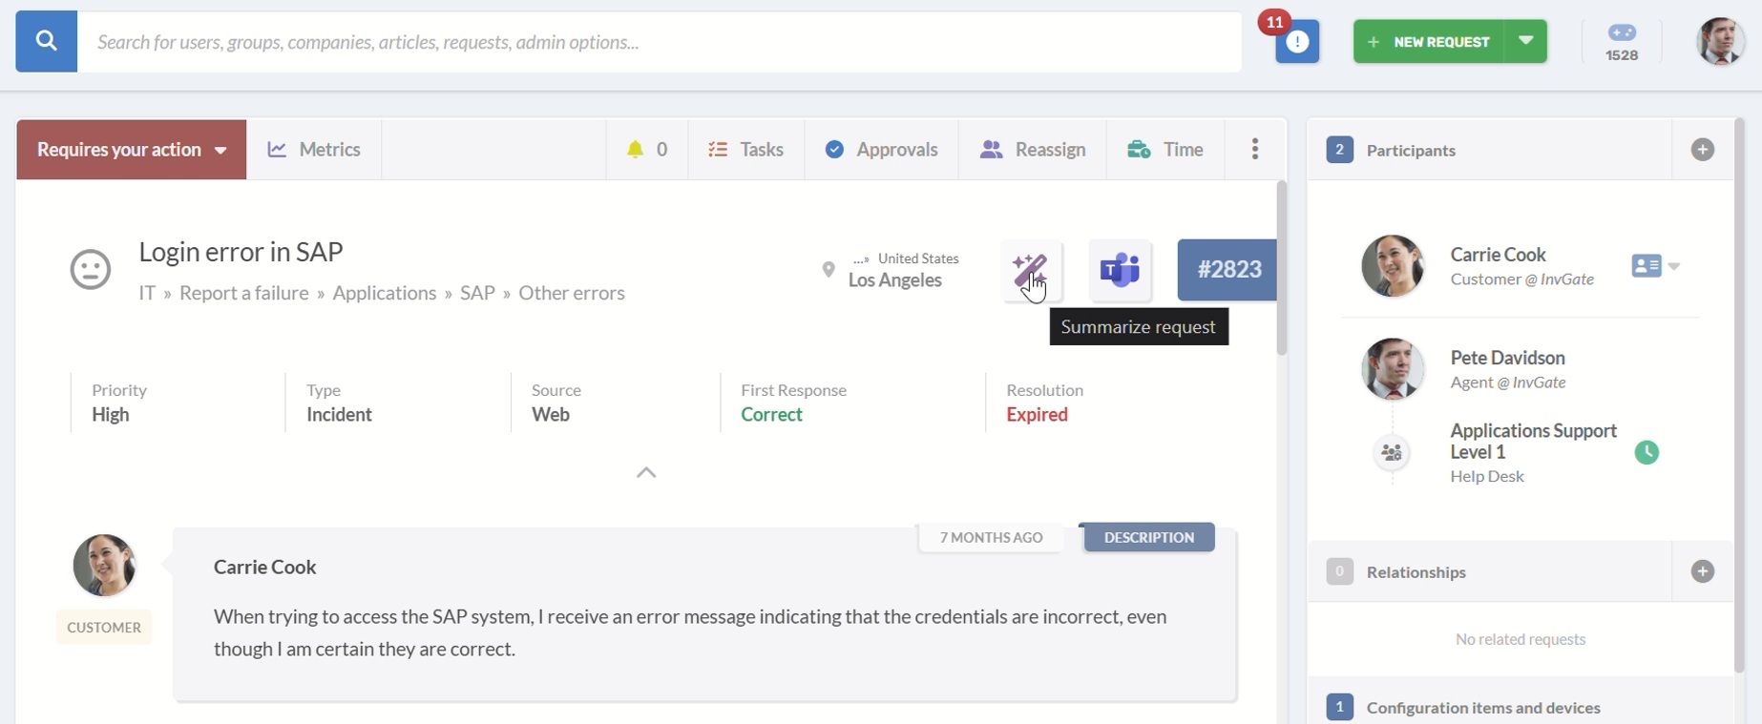Click the Applications breadcrumb
Image resolution: width=1762 pixels, height=724 pixels.
385,293
